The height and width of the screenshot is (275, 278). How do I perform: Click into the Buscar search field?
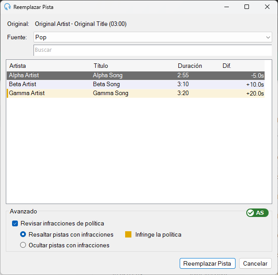click(153, 50)
